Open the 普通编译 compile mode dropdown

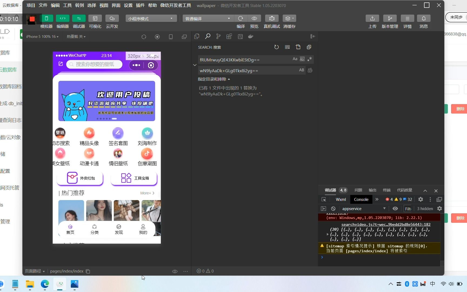point(208,18)
